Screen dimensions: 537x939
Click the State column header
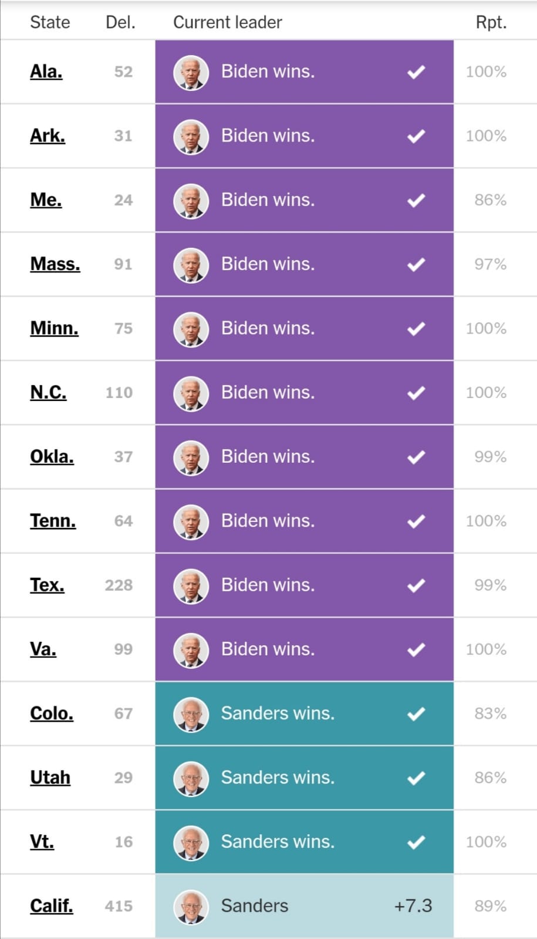pos(50,22)
